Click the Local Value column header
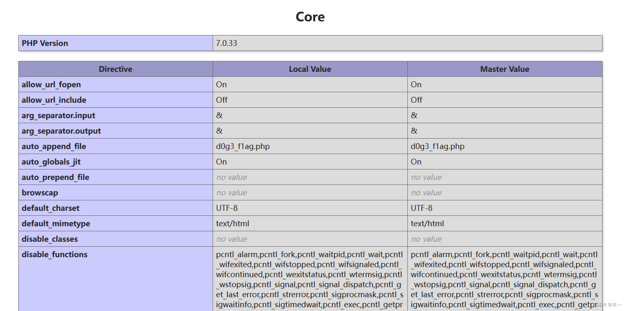Viewport: 628px width, 311px height. pos(310,69)
